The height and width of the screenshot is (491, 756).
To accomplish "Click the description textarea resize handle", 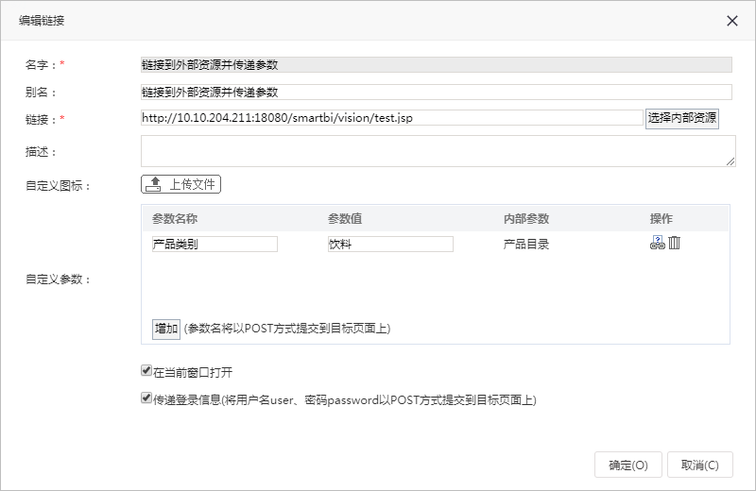I will pos(730,161).
